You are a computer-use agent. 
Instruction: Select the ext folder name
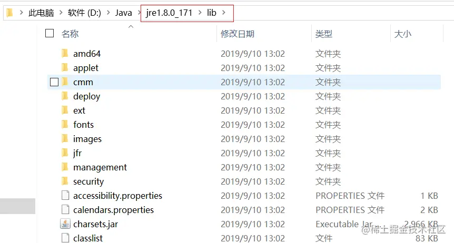click(x=79, y=110)
